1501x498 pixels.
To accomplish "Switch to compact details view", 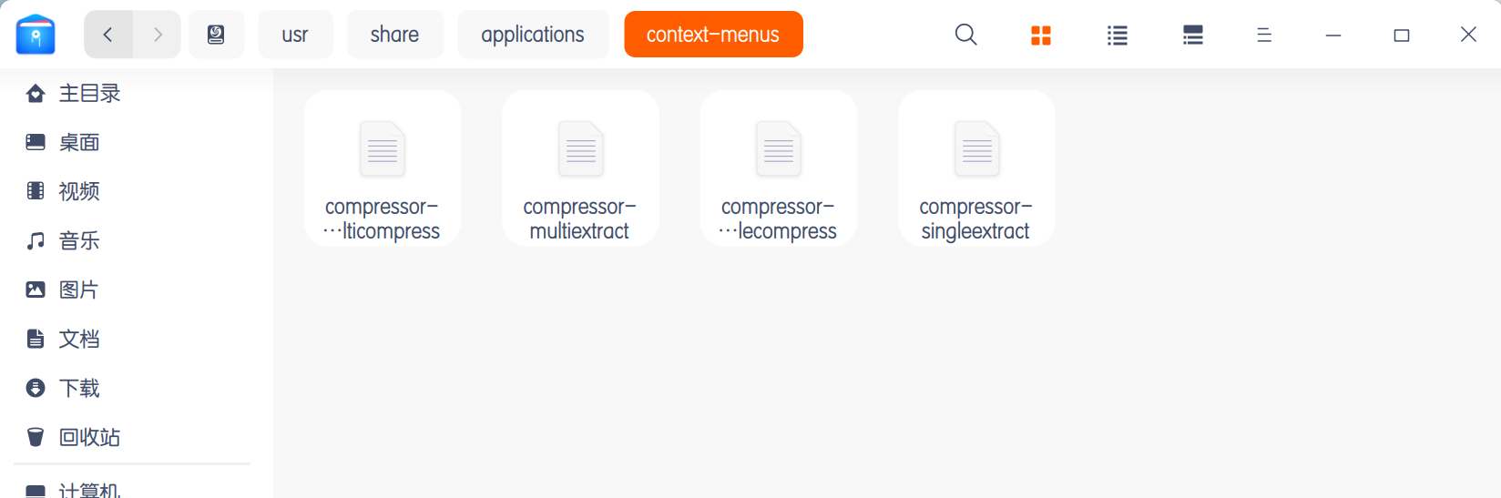I will (1193, 35).
